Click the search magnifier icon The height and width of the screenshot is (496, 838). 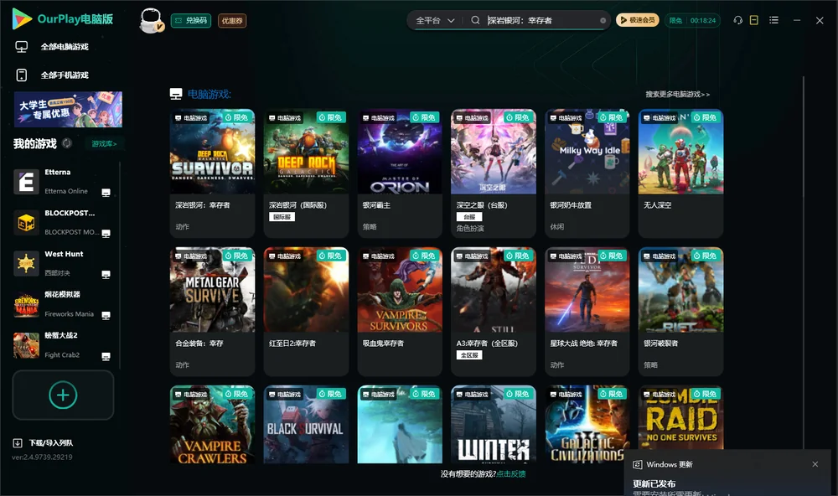click(475, 20)
